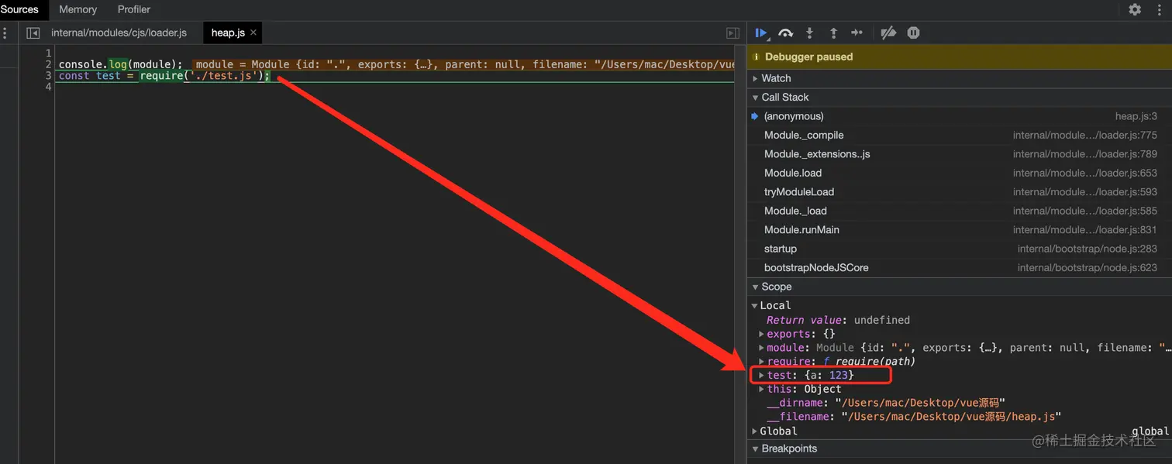Open navigator more options menu
Image resolution: width=1172 pixels, height=464 pixels.
[5, 33]
